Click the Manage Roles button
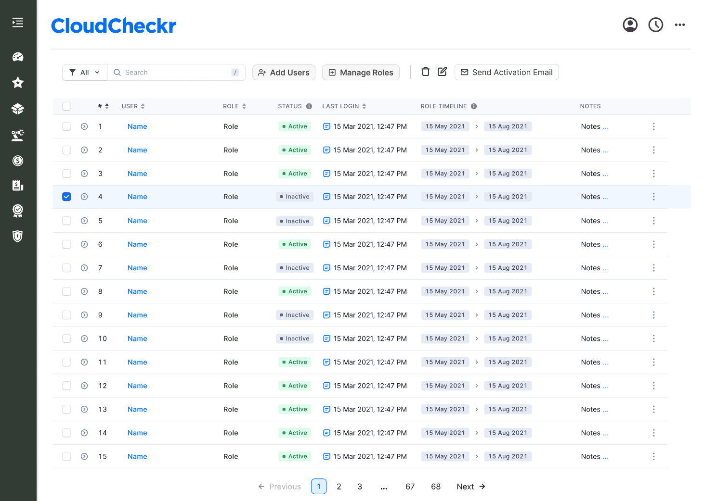Image resolution: width=704 pixels, height=501 pixels. point(361,72)
